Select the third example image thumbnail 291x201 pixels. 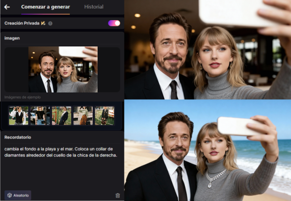(x=61, y=115)
